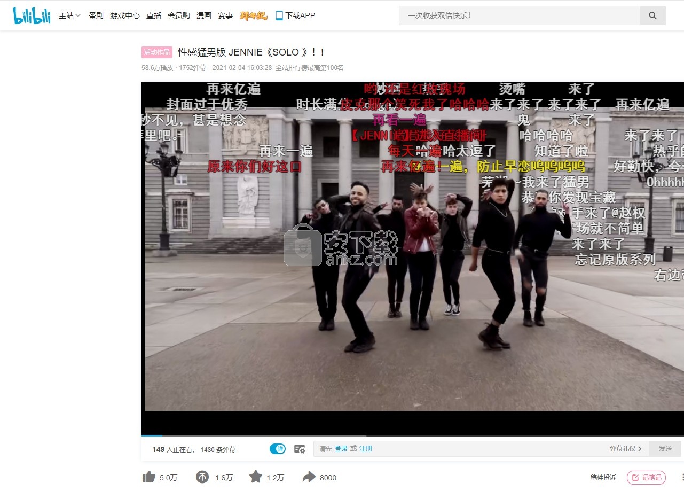Expand 弹幕礼仪 guidelines
Image resolution: width=684 pixels, height=491 pixels.
click(x=626, y=449)
